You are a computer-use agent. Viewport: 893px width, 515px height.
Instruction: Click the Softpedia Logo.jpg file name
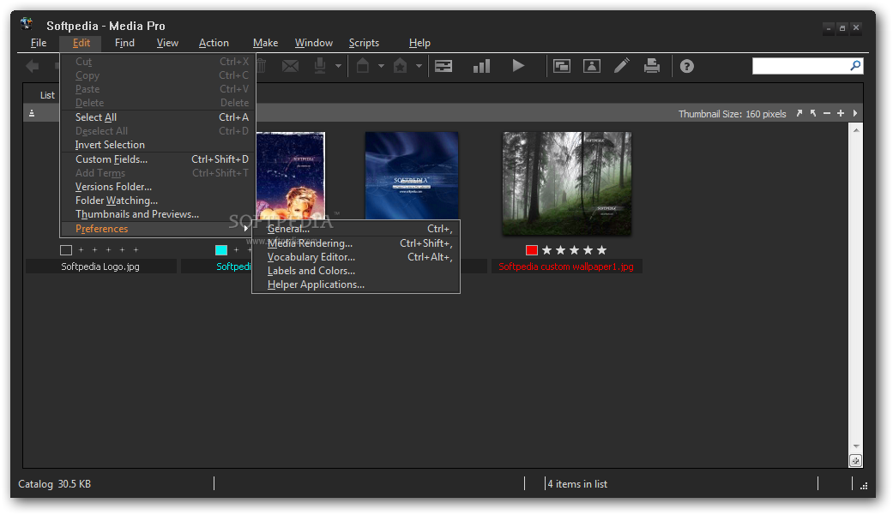pos(100,266)
